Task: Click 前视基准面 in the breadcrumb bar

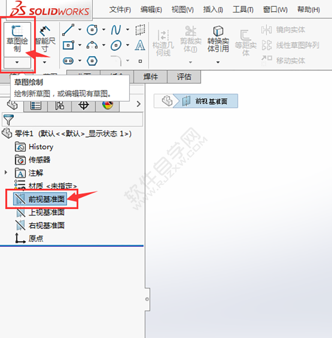Action: click(x=207, y=101)
